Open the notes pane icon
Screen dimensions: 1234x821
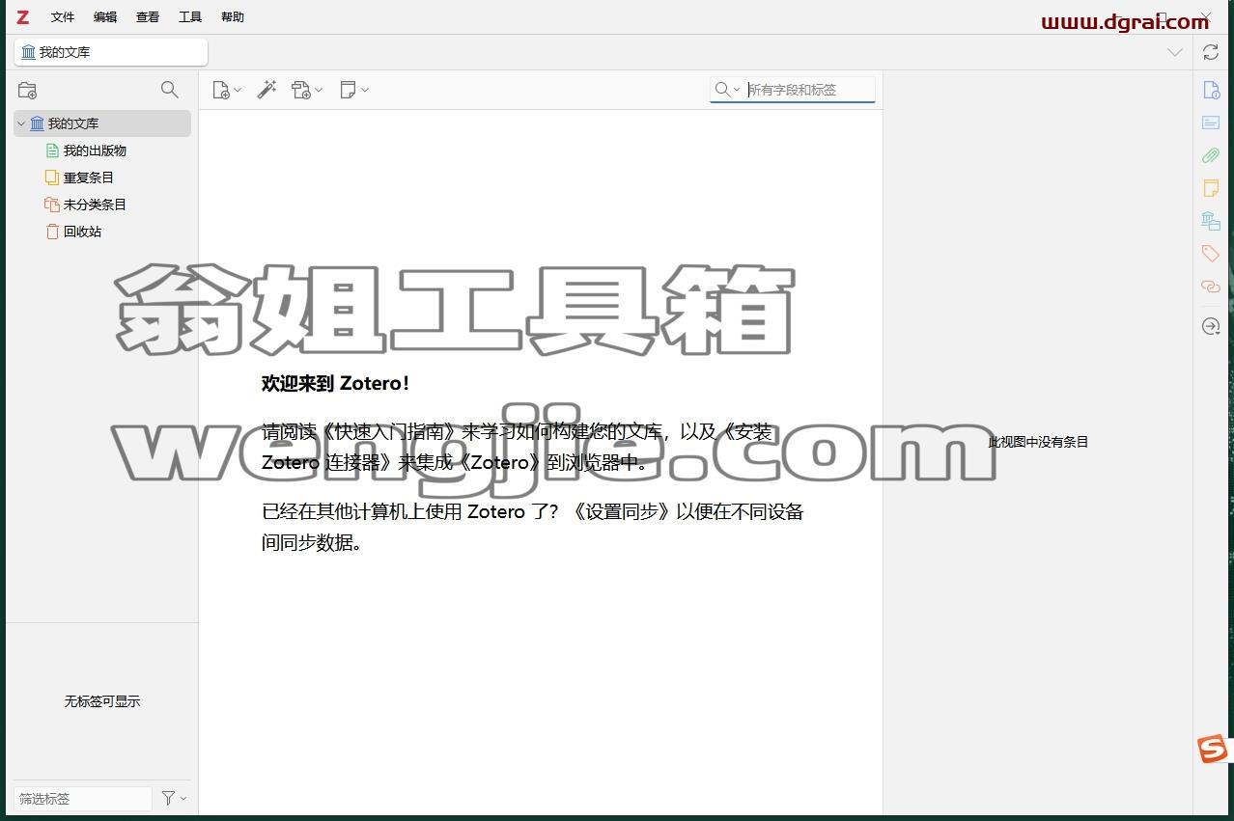tap(1211, 188)
